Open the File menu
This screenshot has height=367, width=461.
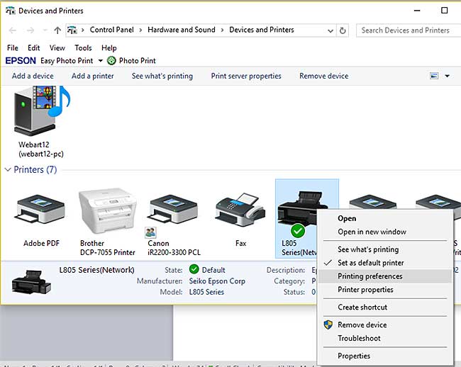tap(13, 48)
